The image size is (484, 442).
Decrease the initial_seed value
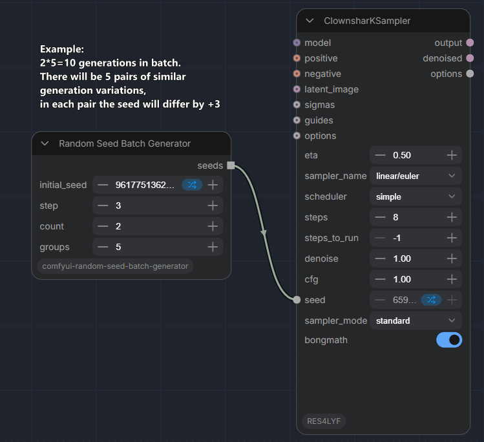point(103,185)
